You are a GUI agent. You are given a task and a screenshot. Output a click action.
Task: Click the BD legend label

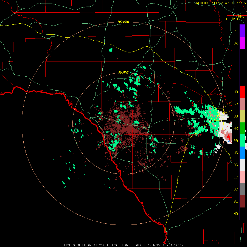(235, 116)
